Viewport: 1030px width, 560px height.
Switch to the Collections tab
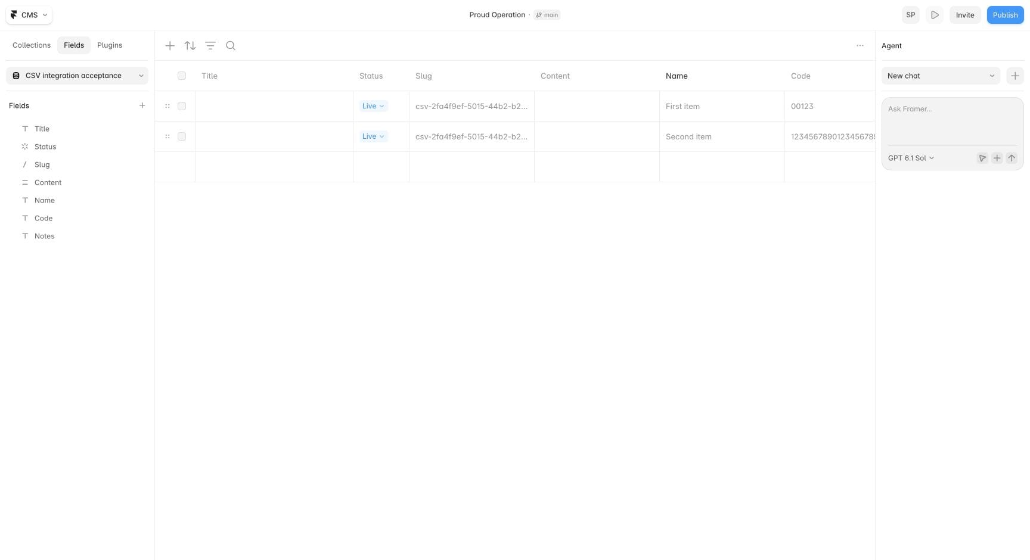click(32, 45)
